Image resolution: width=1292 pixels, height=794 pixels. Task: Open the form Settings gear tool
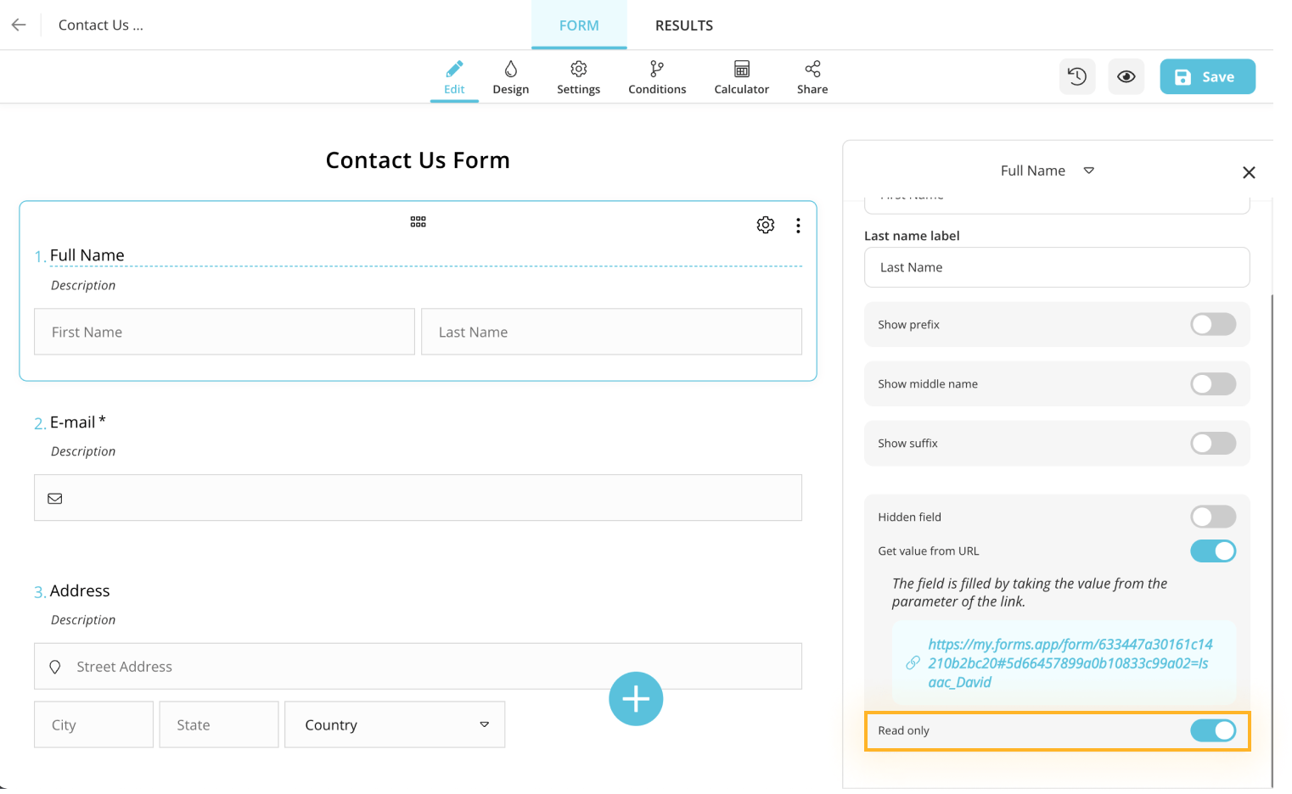[578, 78]
